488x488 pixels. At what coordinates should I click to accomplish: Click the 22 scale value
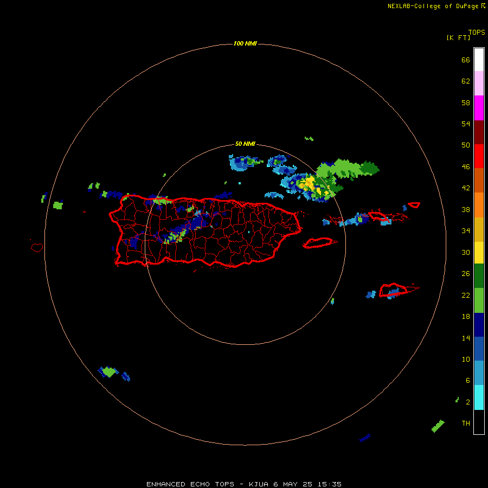coord(466,295)
